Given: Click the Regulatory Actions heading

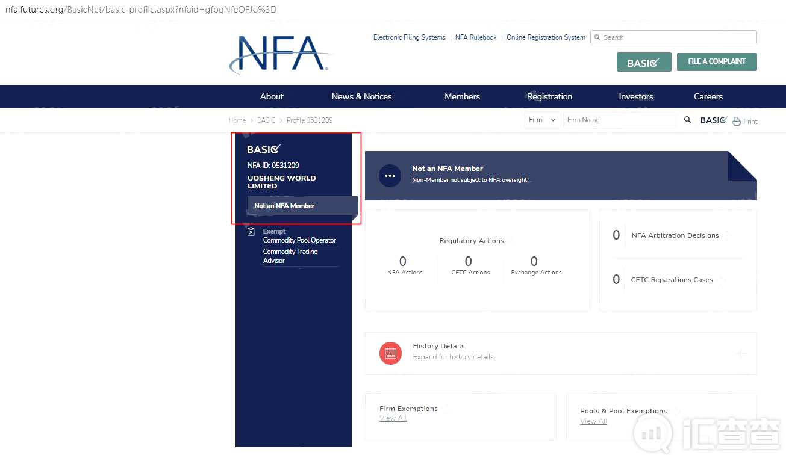Looking at the screenshot, I should coord(472,241).
